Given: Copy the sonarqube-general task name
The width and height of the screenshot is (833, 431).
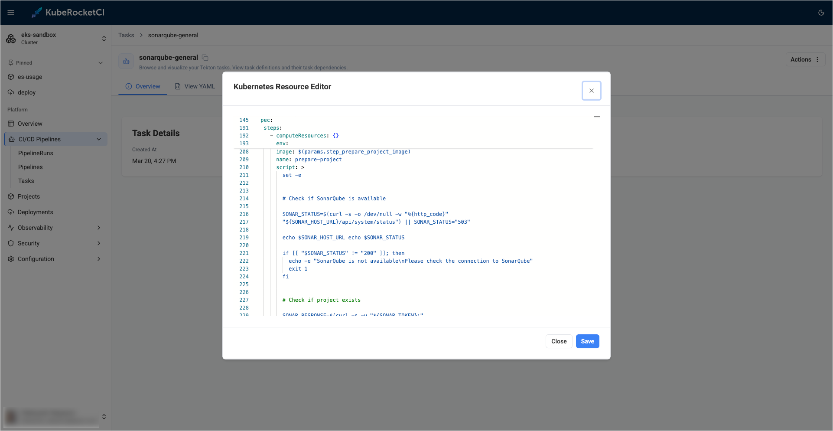Looking at the screenshot, I should tap(205, 58).
